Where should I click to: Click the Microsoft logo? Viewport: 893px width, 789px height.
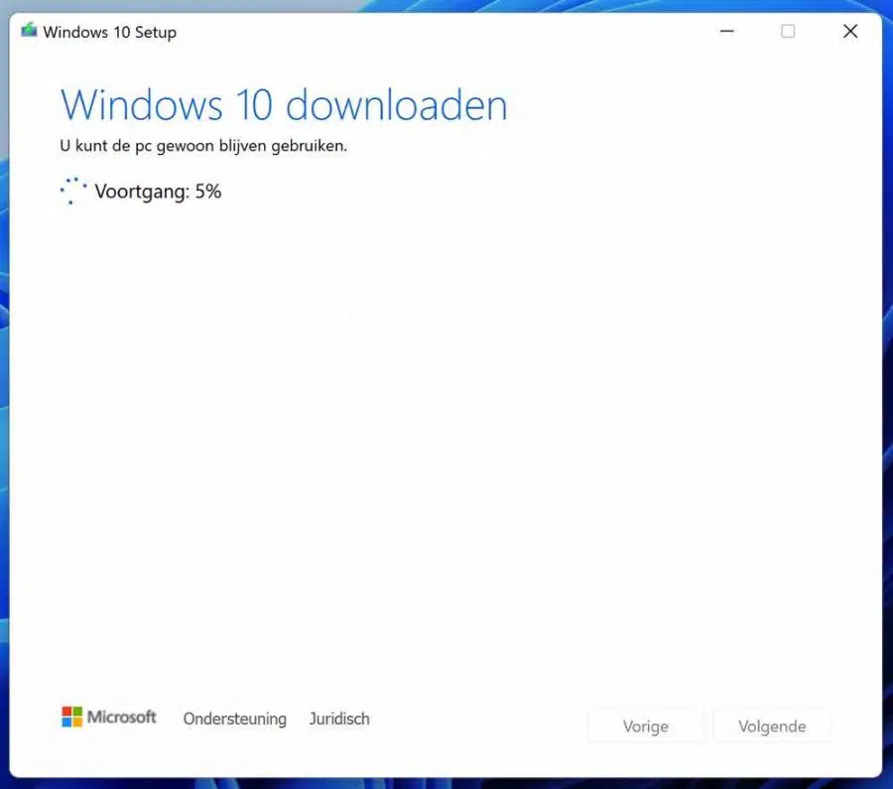pos(108,718)
